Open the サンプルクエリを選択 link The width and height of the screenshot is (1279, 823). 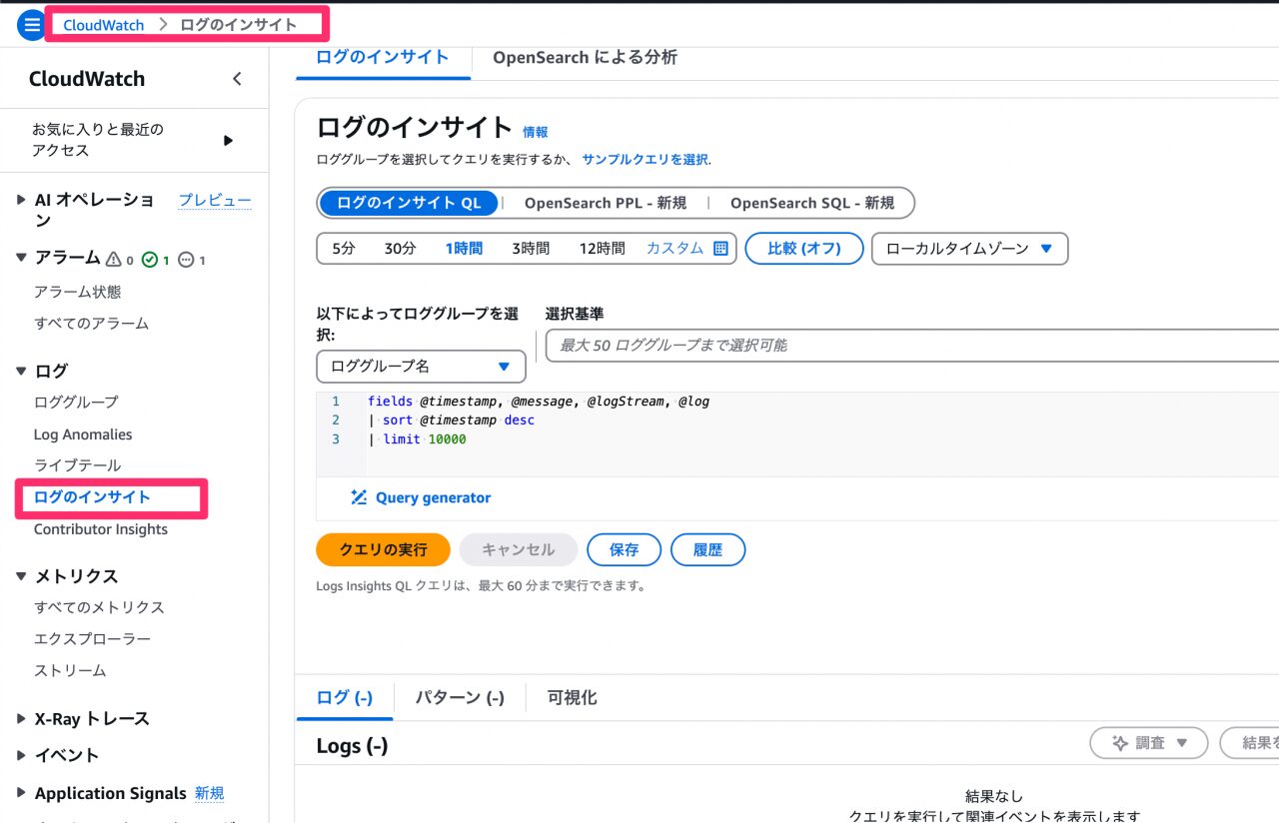tap(645, 160)
